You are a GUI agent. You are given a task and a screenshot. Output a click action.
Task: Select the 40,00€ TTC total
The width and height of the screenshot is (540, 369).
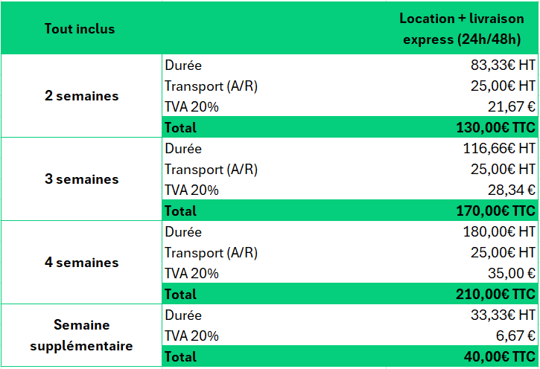click(x=499, y=357)
